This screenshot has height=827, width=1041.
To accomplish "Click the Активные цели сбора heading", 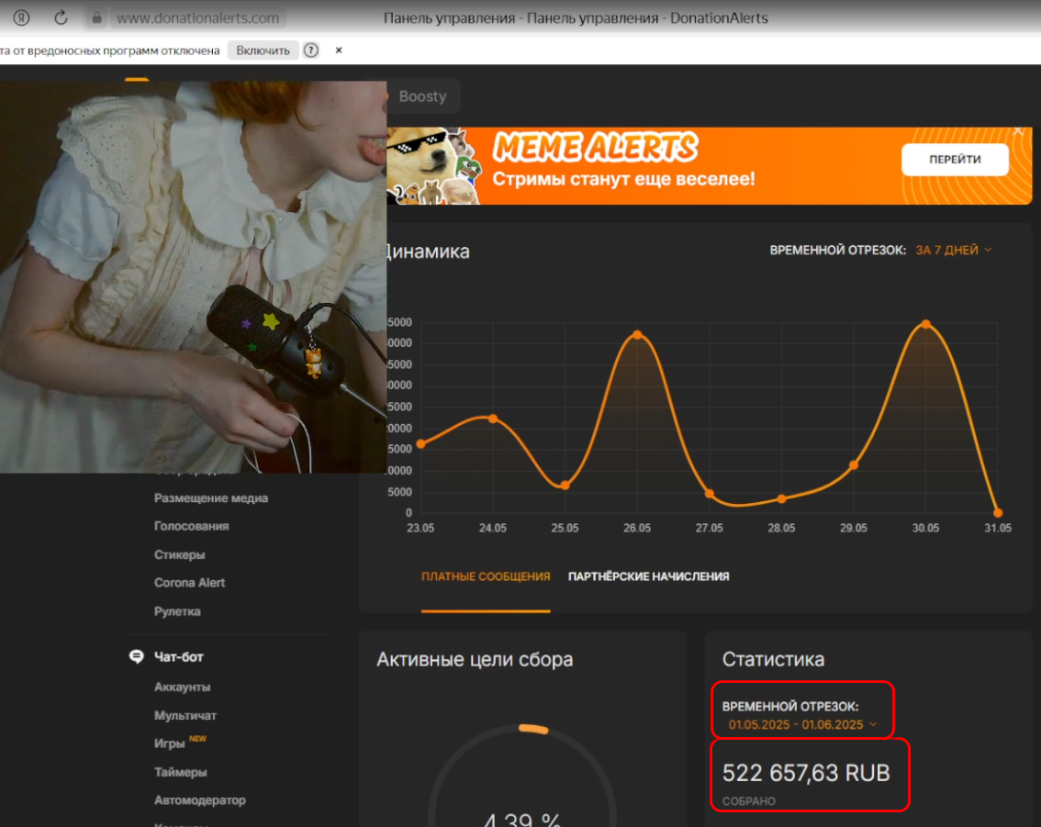I will coord(475,659).
